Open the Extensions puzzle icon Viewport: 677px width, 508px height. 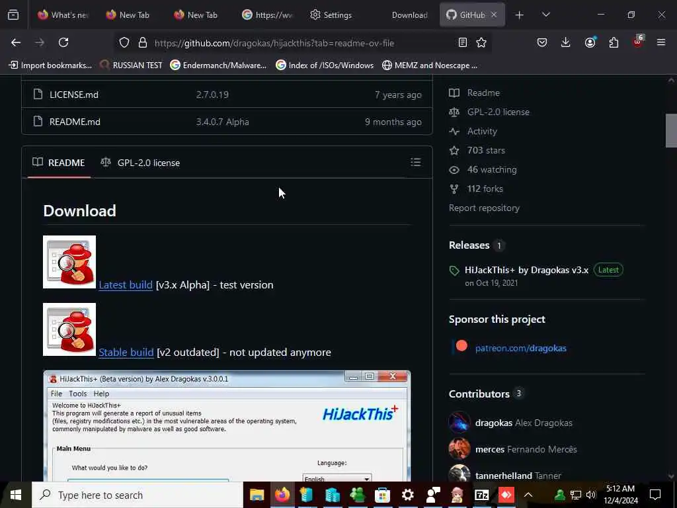[614, 42]
